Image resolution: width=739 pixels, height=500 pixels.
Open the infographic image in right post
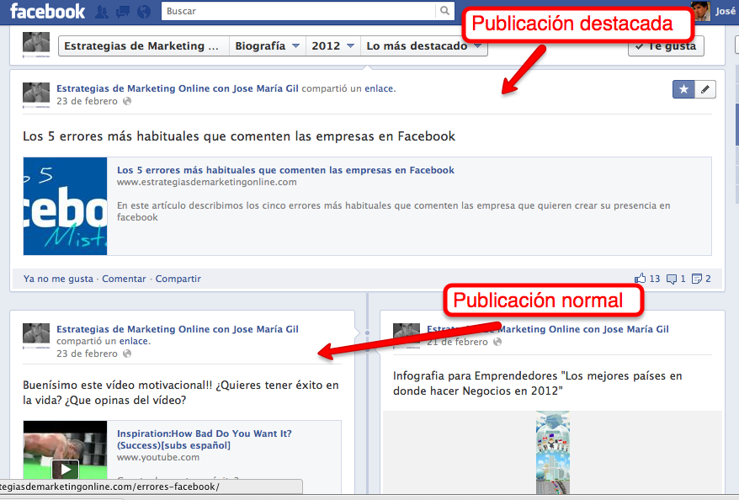553,452
